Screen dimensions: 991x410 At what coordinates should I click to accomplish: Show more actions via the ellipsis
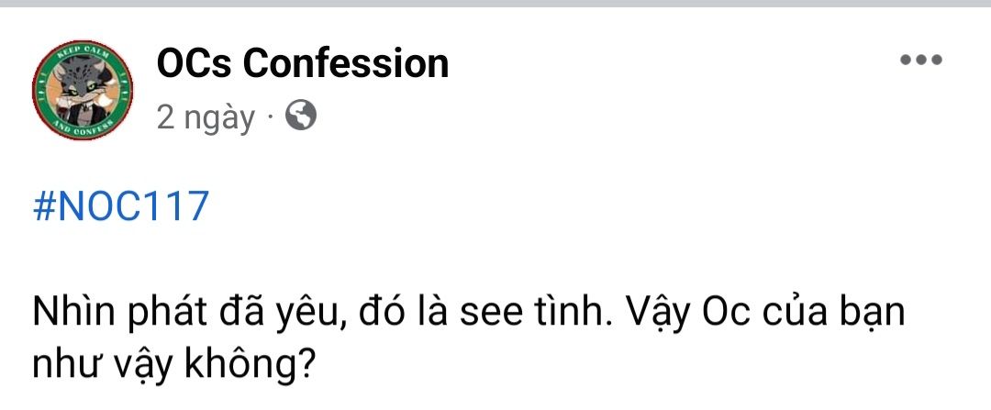(920, 61)
